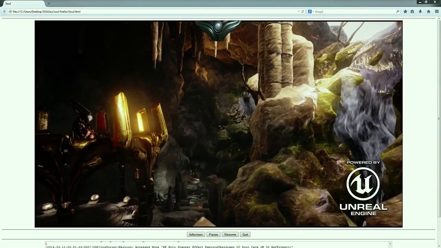Screen dimensions: 441x248
Task: Open the bookmarks list icon
Action: pyautogui.click(x=412, y=11)
